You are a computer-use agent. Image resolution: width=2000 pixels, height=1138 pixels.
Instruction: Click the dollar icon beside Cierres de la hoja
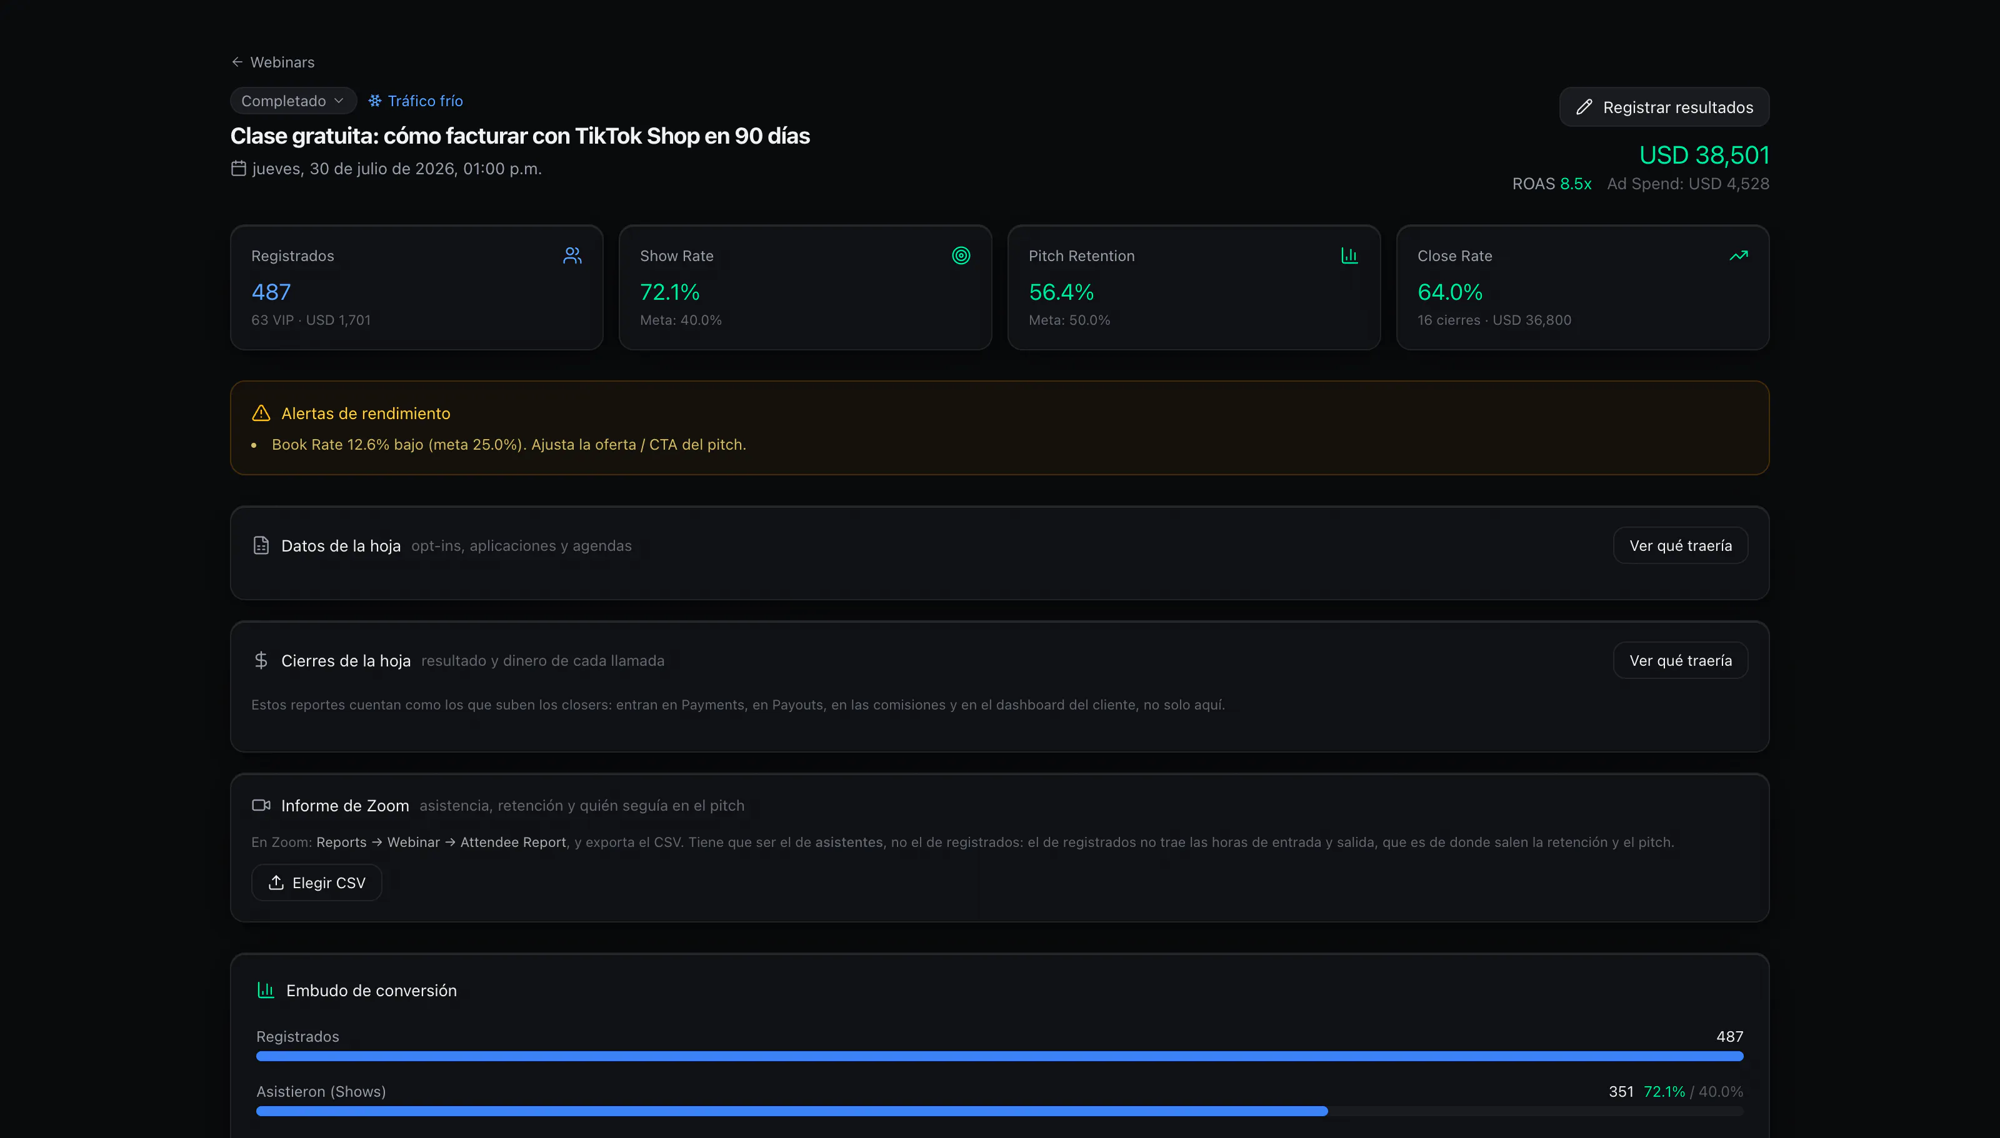[x=261, y=660]
